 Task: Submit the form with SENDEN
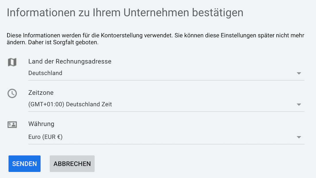click(x=25, y=164)
